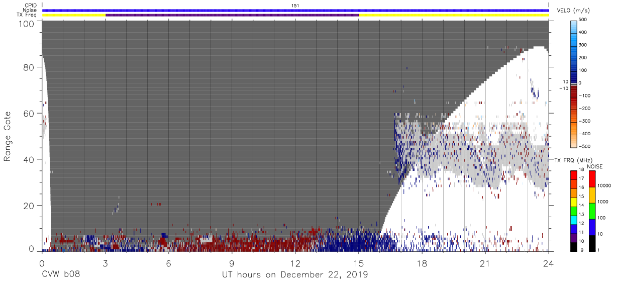Click the 'Noise' row label
This screenshot has width=617, height=285.
(31, 10)
